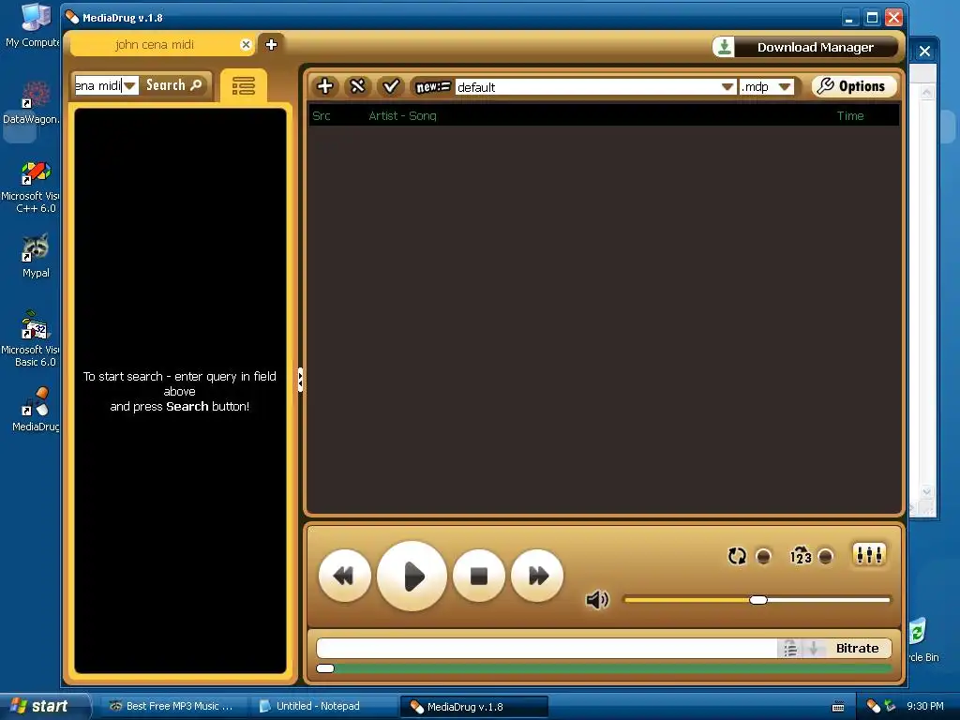Click the list icon in bitrate bar
Viewport: 960px width, 720px height.
[789, 649]
